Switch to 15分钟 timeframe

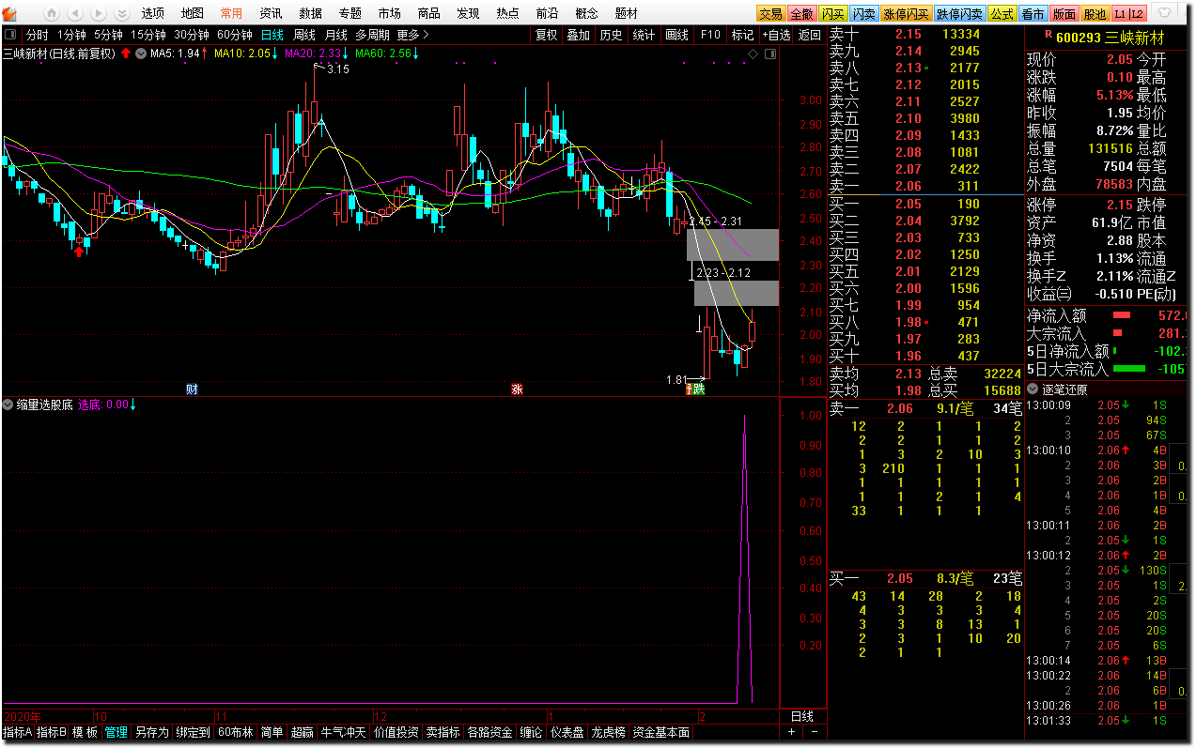(148, 35)
